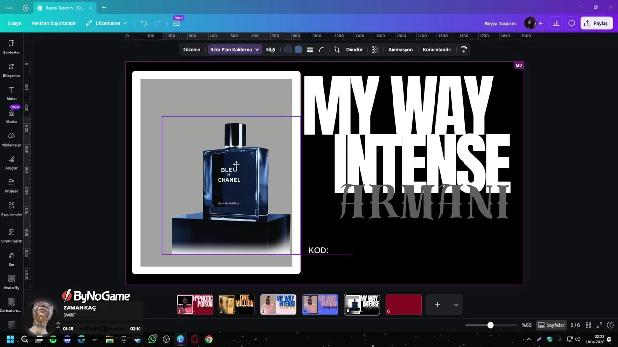Toggle the Sayfalar pages view
The width and height of the screenshot is (618, 347).
tap(551, 325)
